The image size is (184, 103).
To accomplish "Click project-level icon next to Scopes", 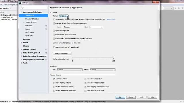I will [46, 29].
